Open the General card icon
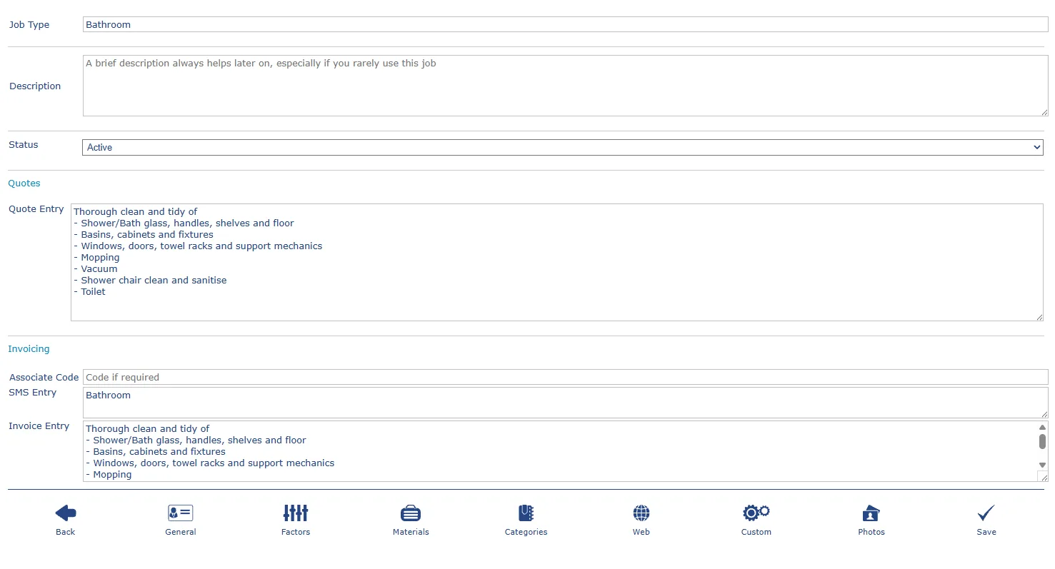This screenshot has width=1055, height=569. (x=181, y=513)
